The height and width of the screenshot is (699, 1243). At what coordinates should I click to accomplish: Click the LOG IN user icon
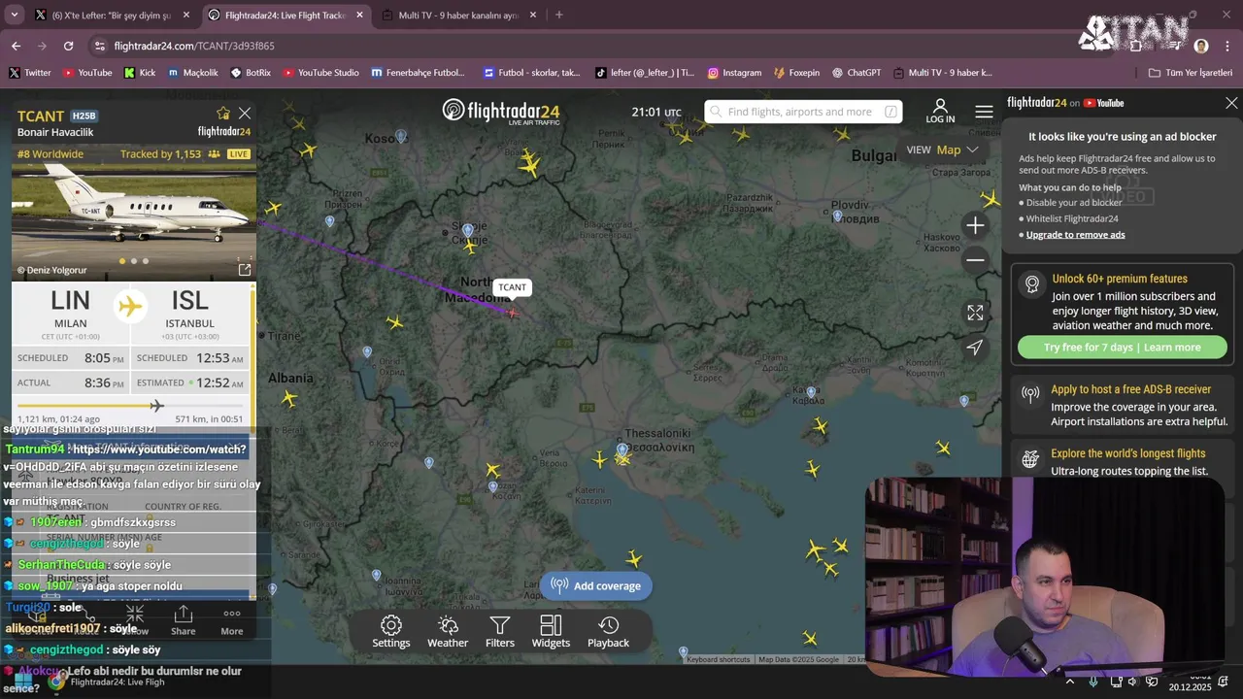[940, 111]
